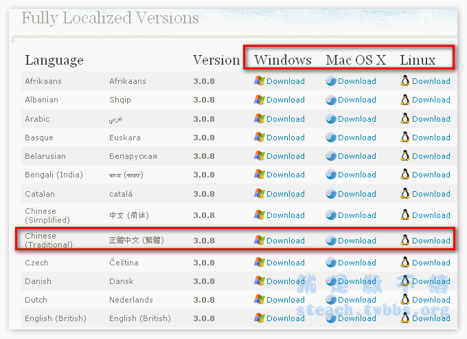Click the Čeština native name cell

tap(124, 263)
